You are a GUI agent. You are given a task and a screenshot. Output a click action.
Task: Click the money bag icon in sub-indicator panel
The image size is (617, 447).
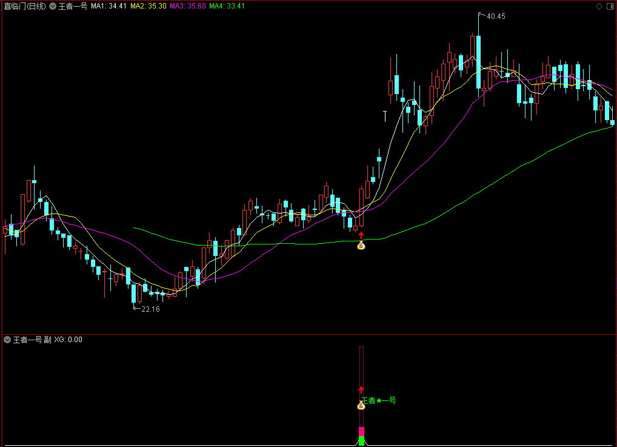(361, 405)
